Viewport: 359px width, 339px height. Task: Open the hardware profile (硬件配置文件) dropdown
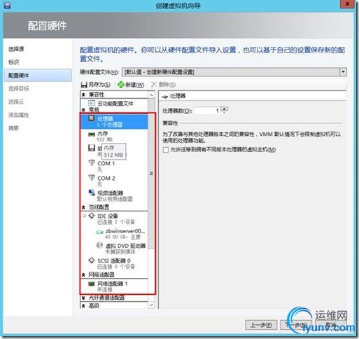click(343, 72)
